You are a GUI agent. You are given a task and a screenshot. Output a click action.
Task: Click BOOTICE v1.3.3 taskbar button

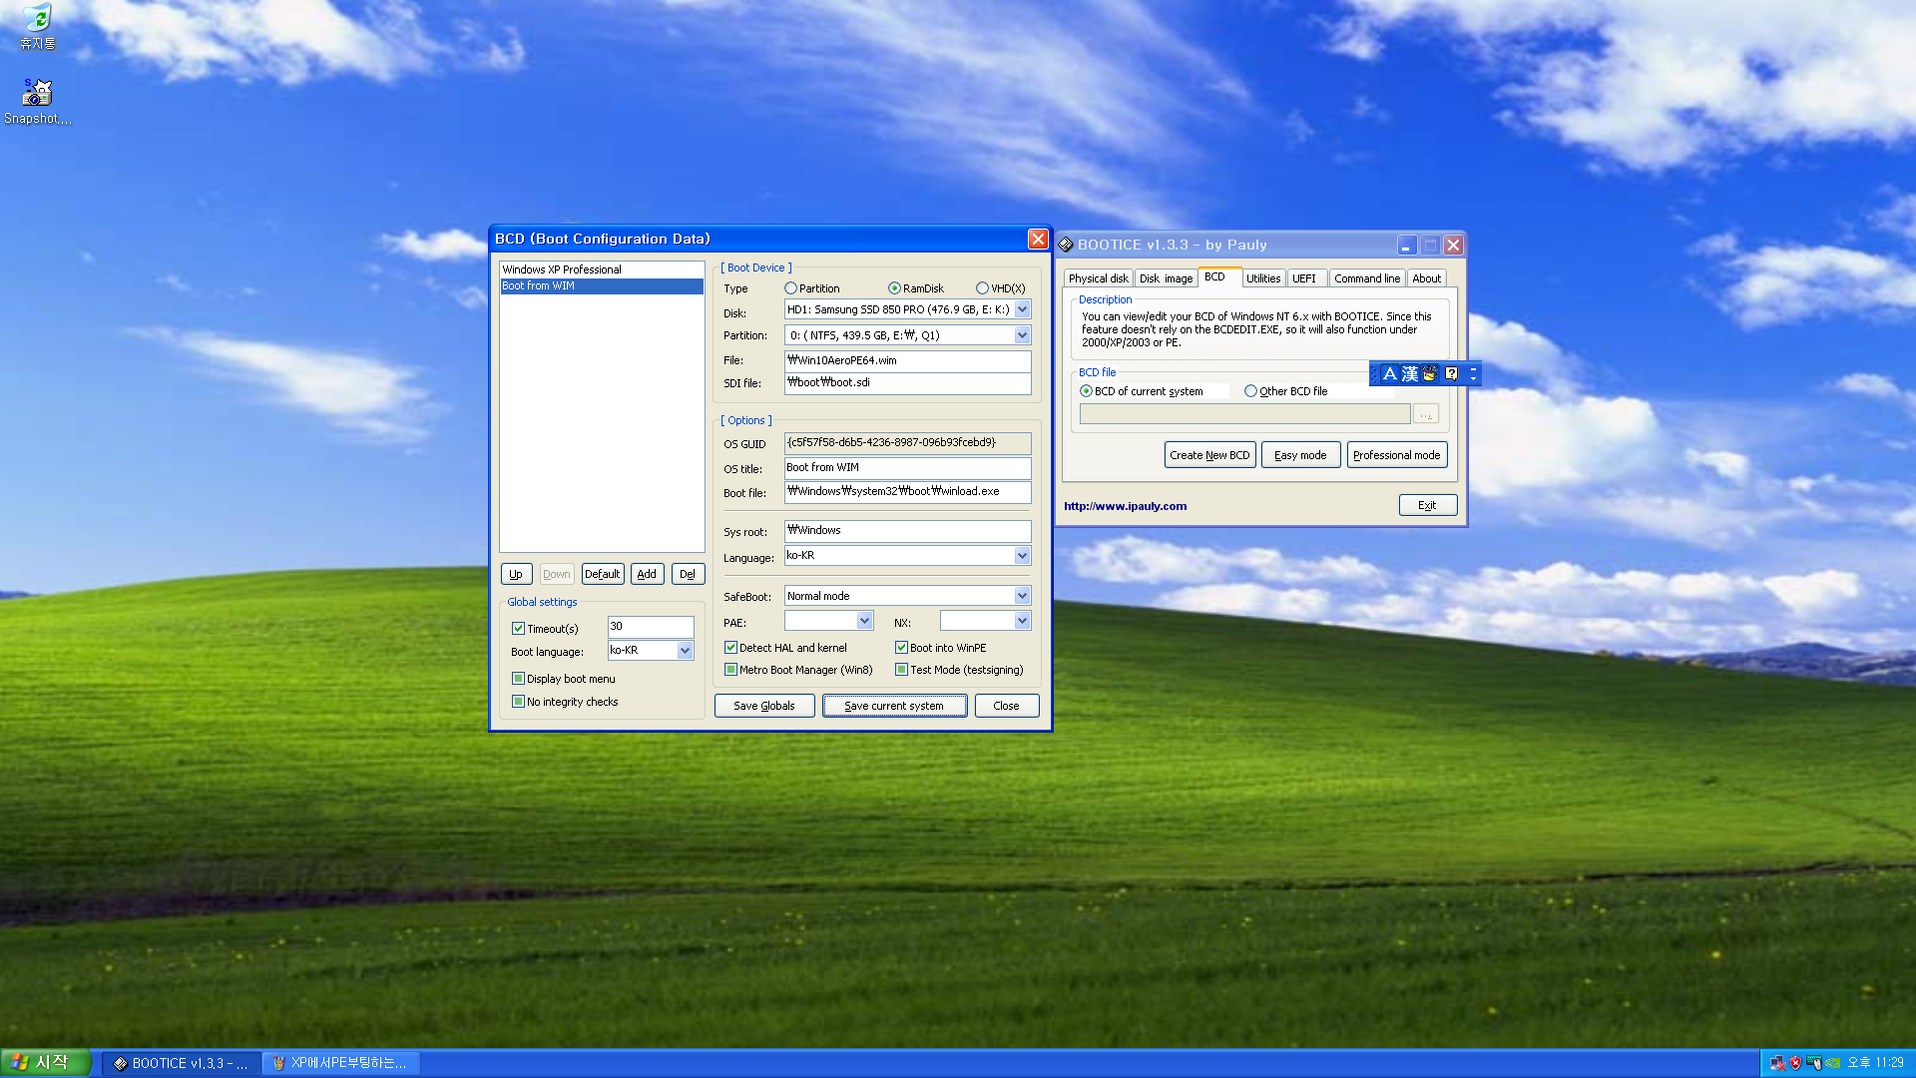[x=182, y=1063]
